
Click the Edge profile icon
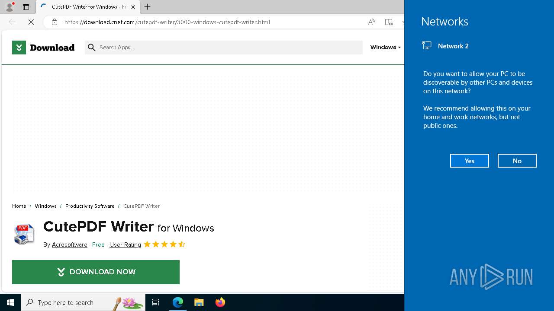(x=9, y=6)
